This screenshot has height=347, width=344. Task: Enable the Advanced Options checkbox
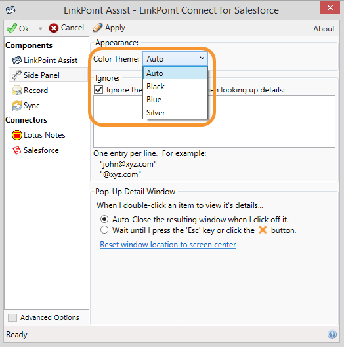(x=12, y=317)
